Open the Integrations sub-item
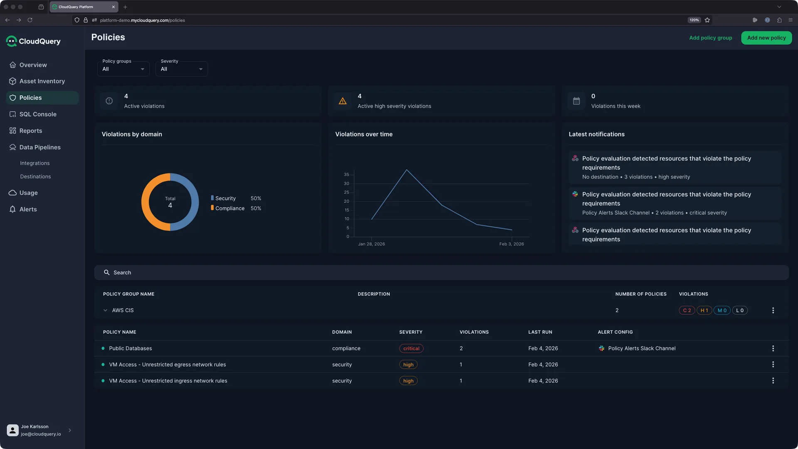Image resolution: width=798 pixels, height=449 pixels. pos(35,163)
